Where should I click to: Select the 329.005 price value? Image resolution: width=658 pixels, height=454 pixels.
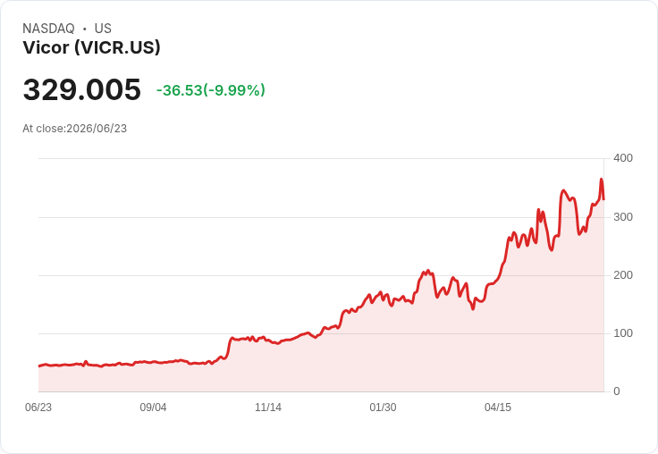coord(82,89)
